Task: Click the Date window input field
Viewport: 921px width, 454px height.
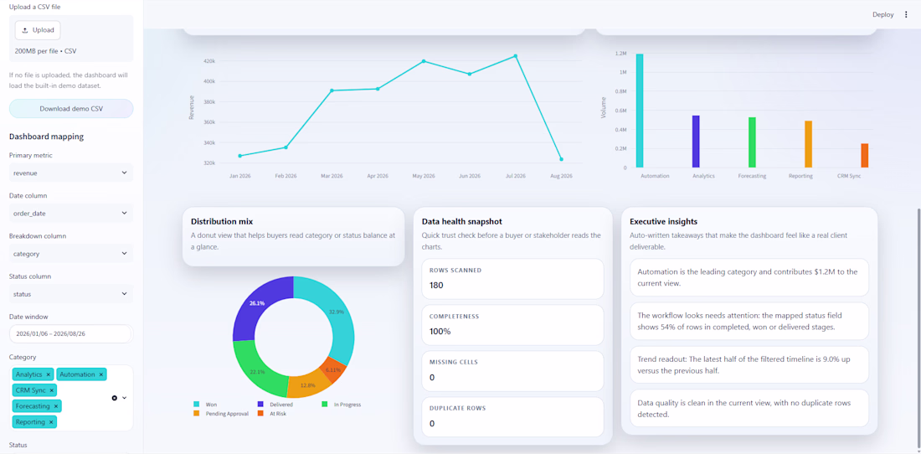Action: (71, 333)
